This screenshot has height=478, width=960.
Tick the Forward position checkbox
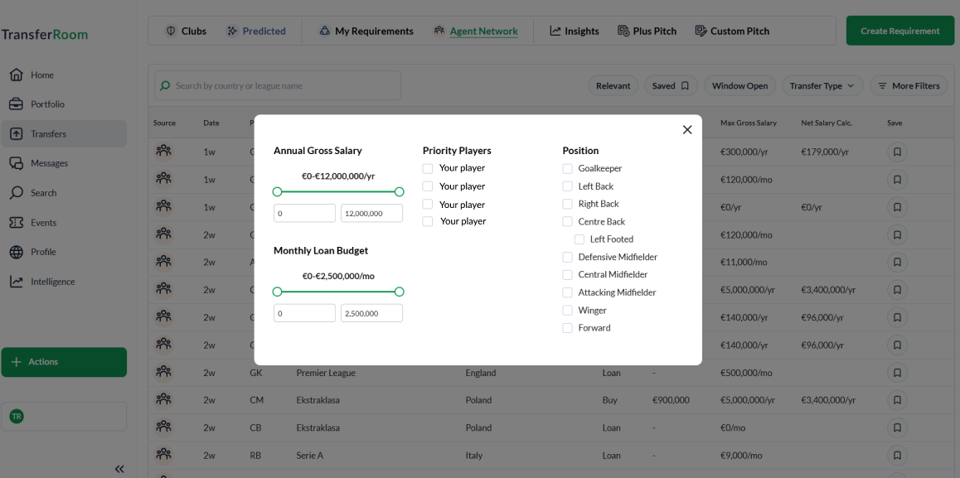568,328
